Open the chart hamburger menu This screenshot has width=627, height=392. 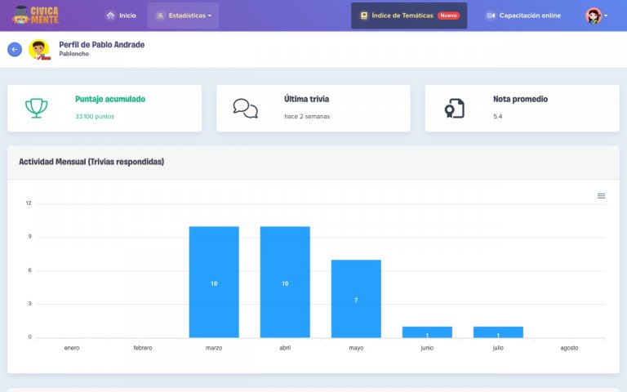(x=601, y=196)
